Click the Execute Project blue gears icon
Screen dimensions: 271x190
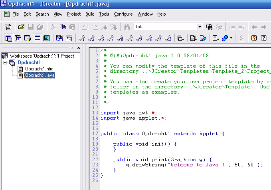pos(225,38)
